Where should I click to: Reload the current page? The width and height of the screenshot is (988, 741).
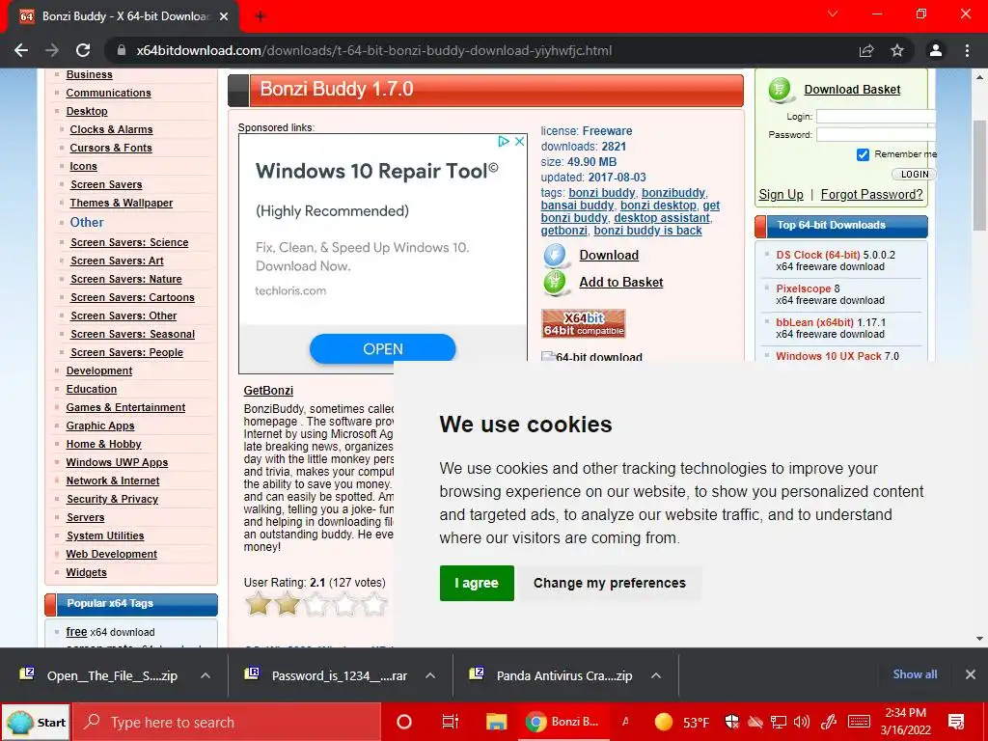pyautogui.click(x=83, y=50)
